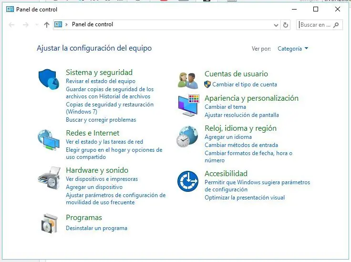The width and height of the screenshot is (351, 262).
Task: Open the Apariencia y personalización monitor icon
Action: coord(188,105)
